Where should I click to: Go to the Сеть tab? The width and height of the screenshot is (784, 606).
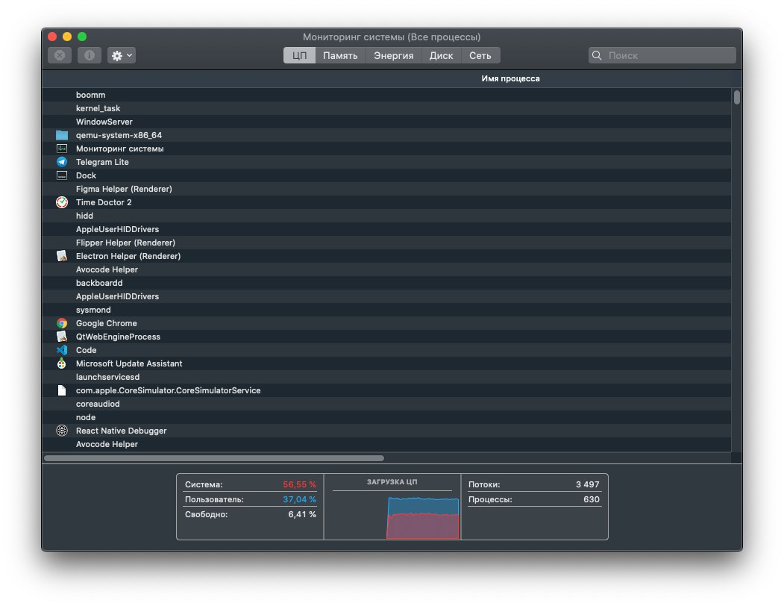tap(480, 55)
